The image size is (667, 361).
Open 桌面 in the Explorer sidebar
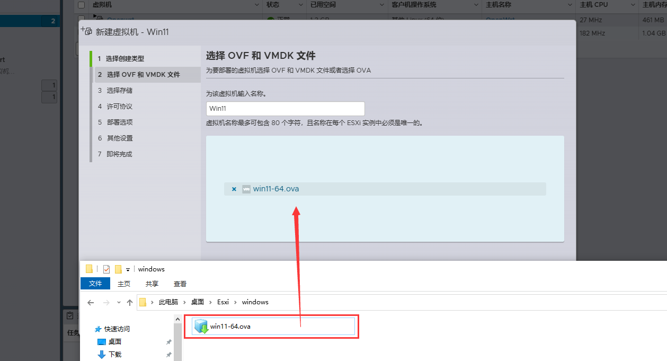click(115, 342)
